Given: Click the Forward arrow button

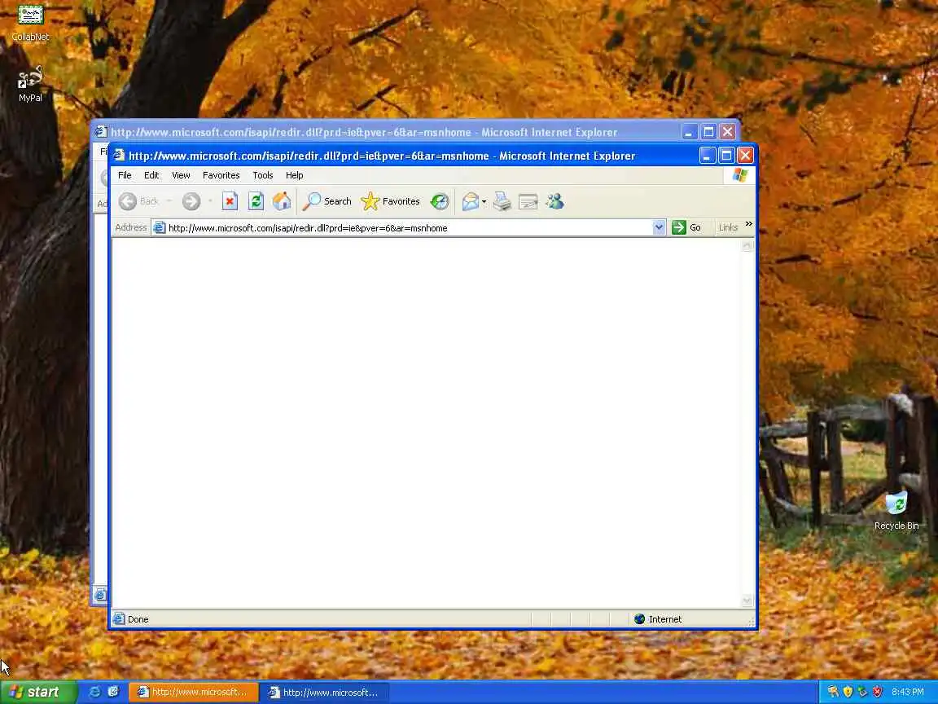Looking at the screenshot, I should click(x=191, y=201).
